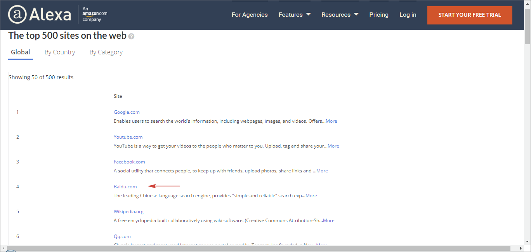Click the 'Site' column header

click(118, 96)
